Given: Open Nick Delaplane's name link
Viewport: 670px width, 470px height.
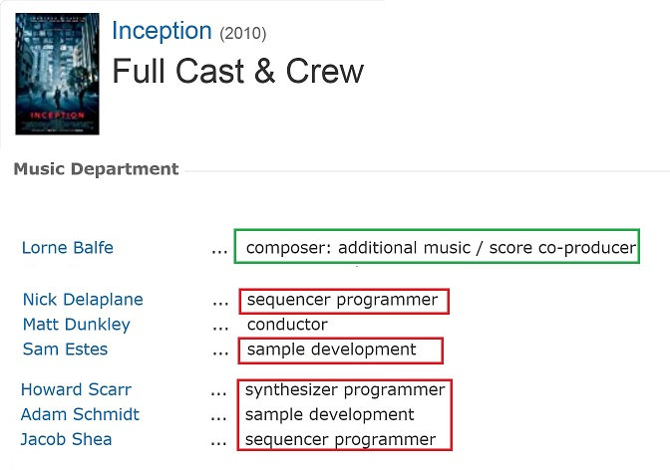Looking at the screenshot, I should click(x=83, y=300).
